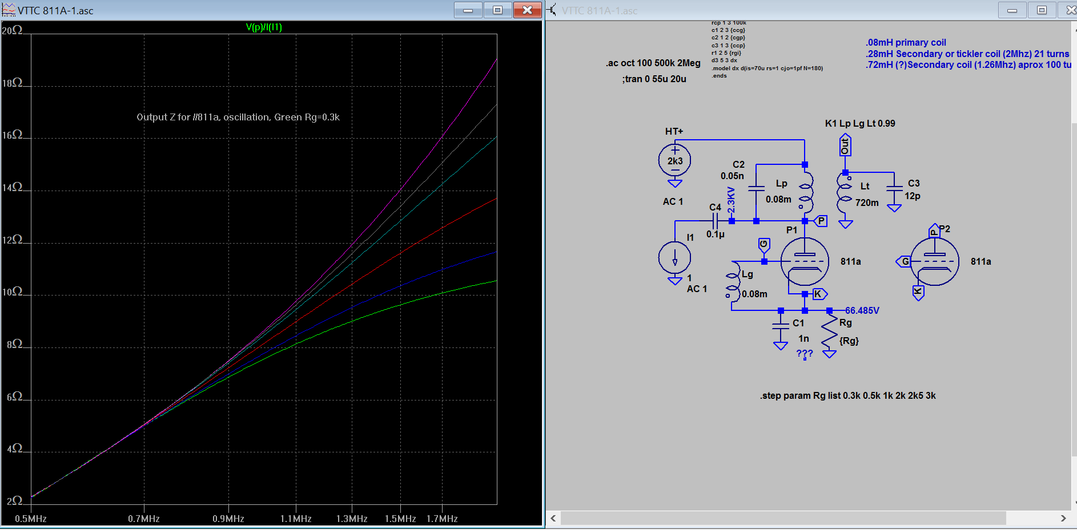Select the P2 811a triode tube

tap(934, 261)
